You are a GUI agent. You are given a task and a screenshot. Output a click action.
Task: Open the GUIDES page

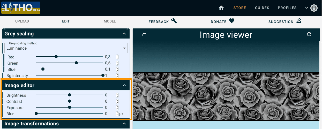262,8
